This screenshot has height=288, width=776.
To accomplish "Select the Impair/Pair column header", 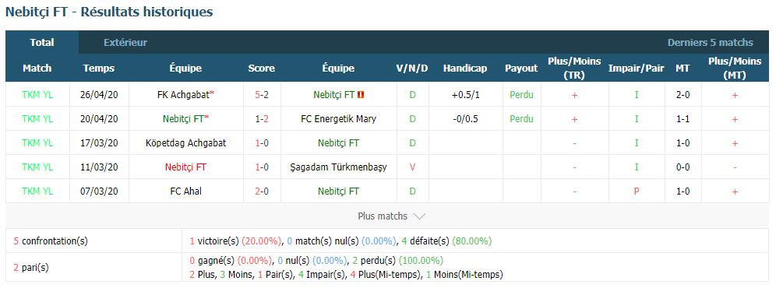I will (x=637, y=68).
